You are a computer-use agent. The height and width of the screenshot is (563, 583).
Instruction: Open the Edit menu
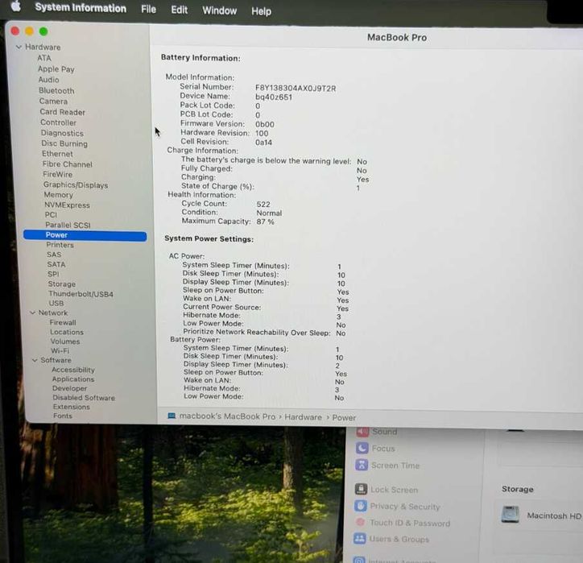click(180, 10)
